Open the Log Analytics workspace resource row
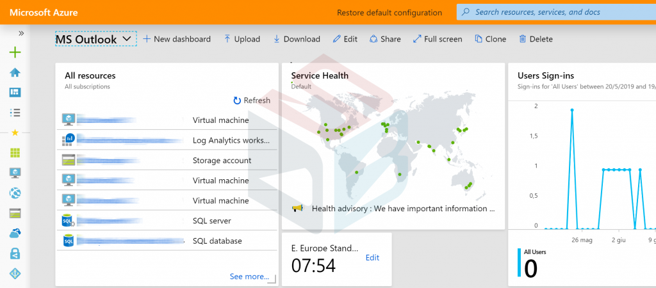Viewport: 656px width, 288px height. [x=167, y=140]
